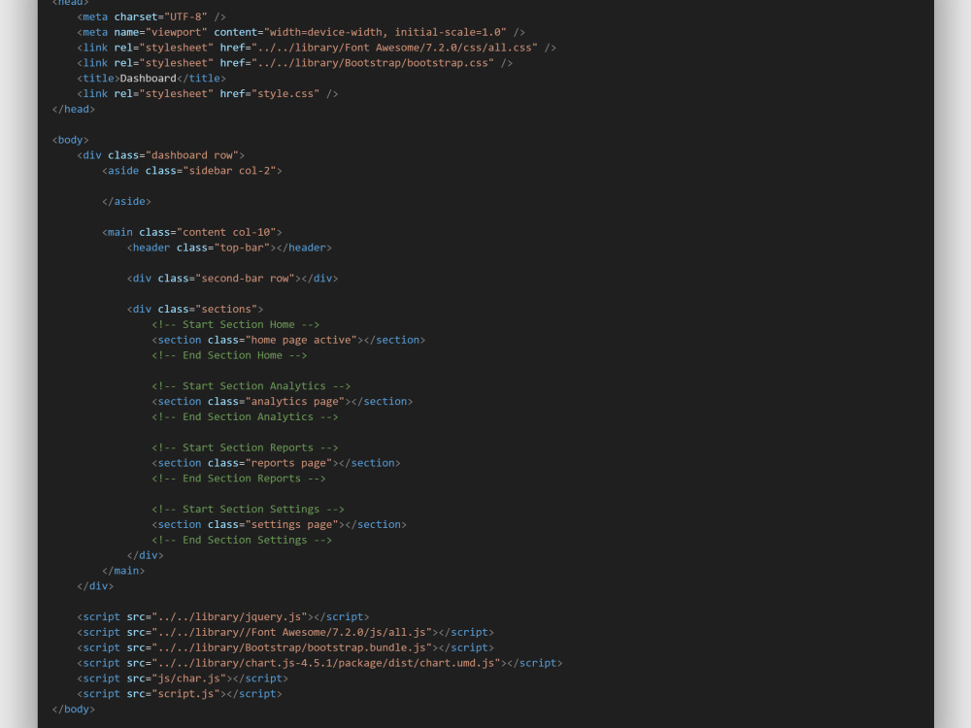
Task: Click the word Dashboard in the title tag
Action: click(x=148, y=79)
